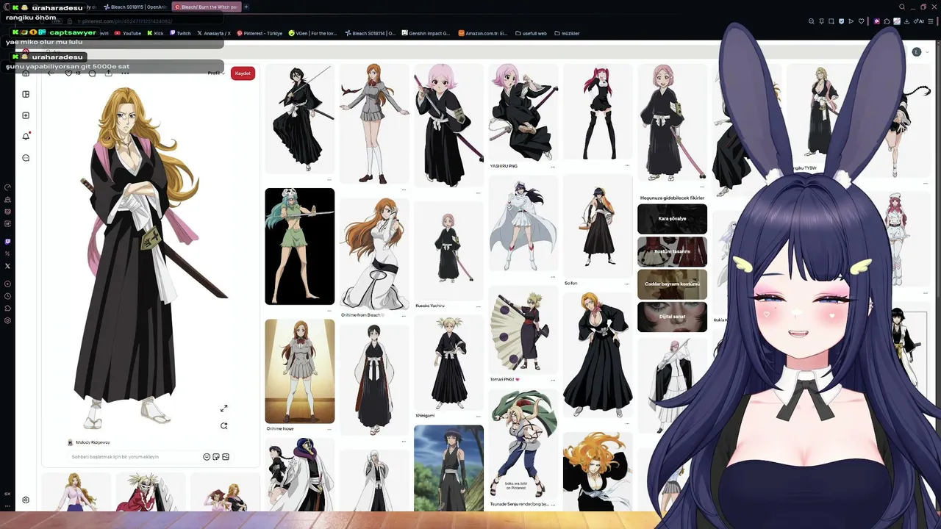The image size is (941, 529).
Task: Select the Bleach/ Burn the Witch Pinterest tab
Action: [x=206, y=7]
